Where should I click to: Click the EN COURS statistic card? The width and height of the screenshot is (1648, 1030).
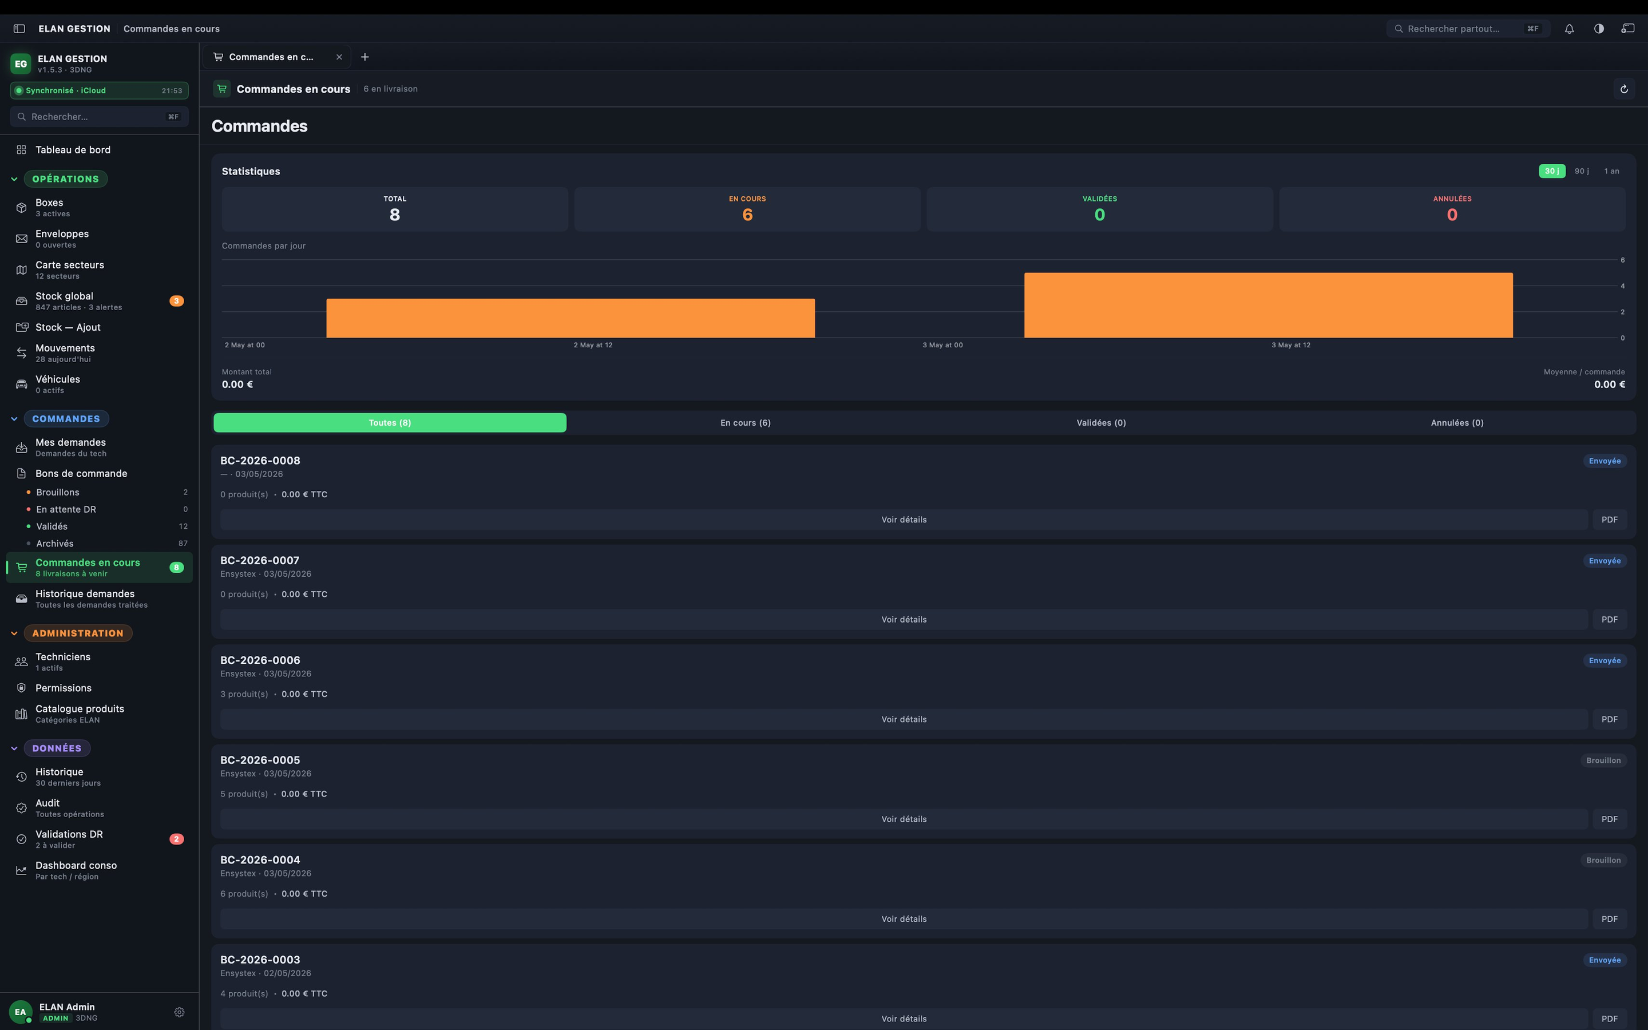point(747,209)
